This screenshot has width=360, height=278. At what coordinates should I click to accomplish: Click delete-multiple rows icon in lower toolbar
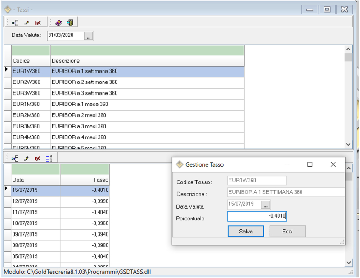pyautogui.click(x=49, y=158)
